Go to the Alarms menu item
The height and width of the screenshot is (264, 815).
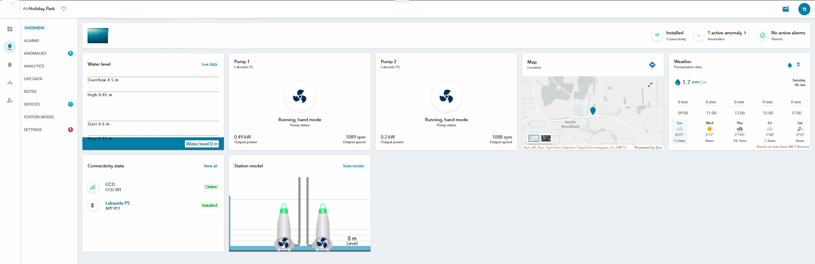click(31, 41)
